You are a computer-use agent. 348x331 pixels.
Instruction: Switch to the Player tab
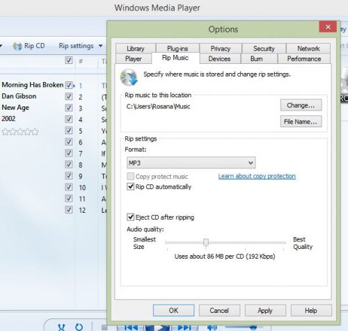pyautogui.click(x=134, y=58)
